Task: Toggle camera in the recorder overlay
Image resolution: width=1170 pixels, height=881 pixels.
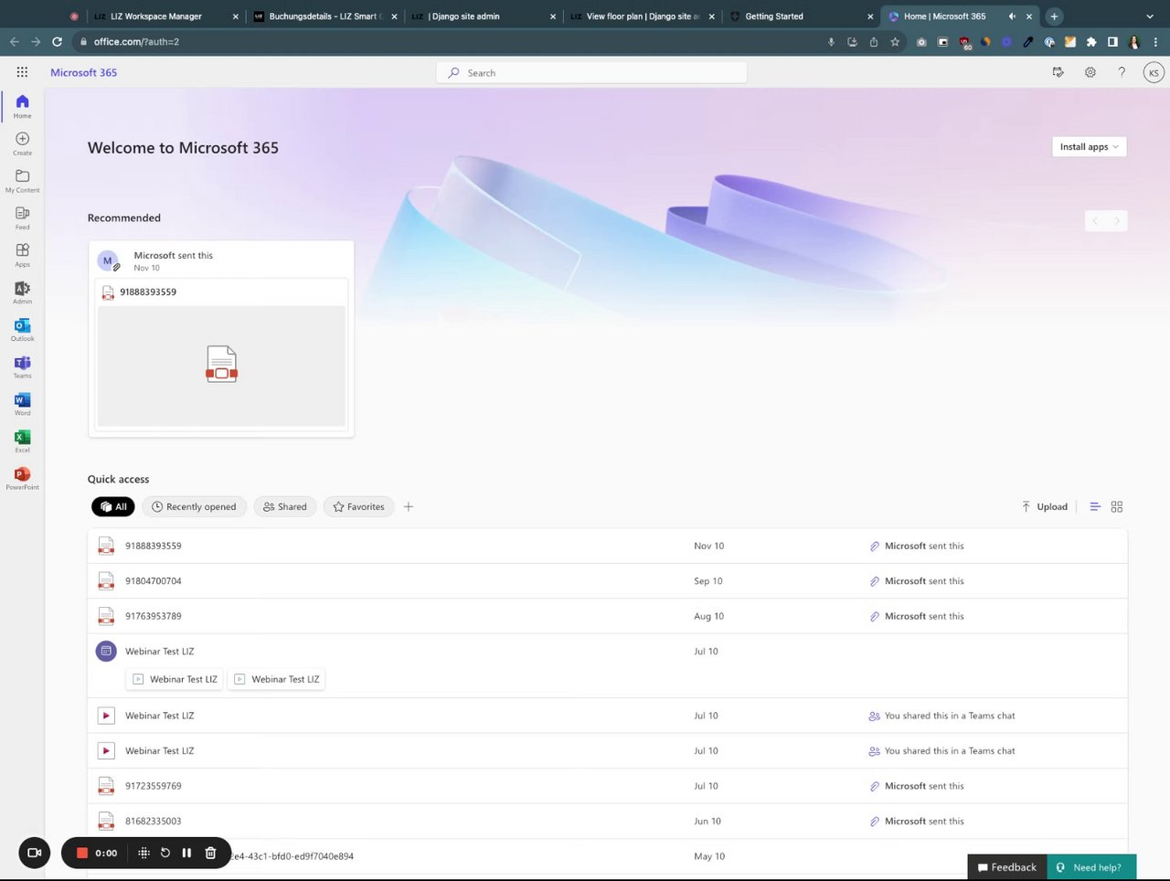Action: pos(35,853)
